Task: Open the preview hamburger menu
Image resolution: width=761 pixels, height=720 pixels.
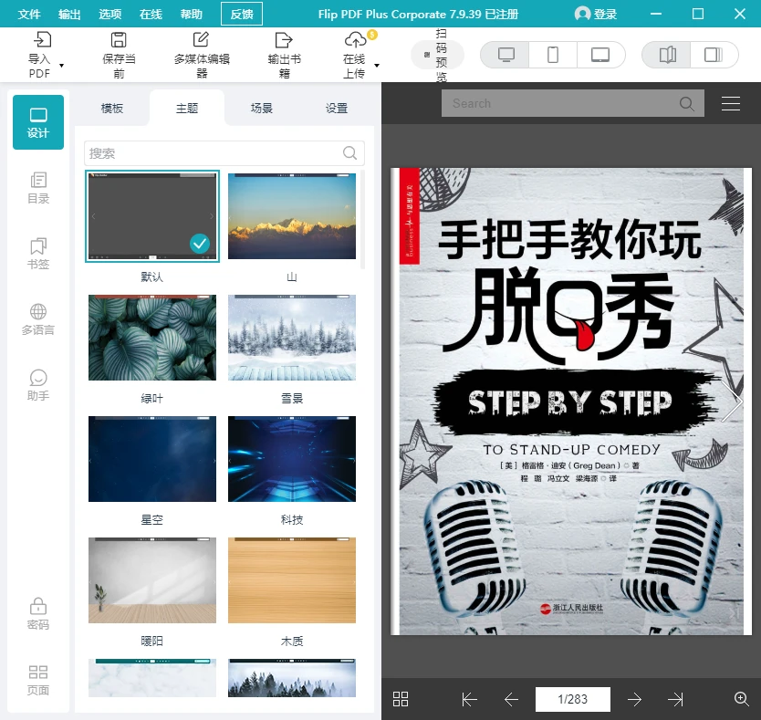Action: click(x=730, y=103)
